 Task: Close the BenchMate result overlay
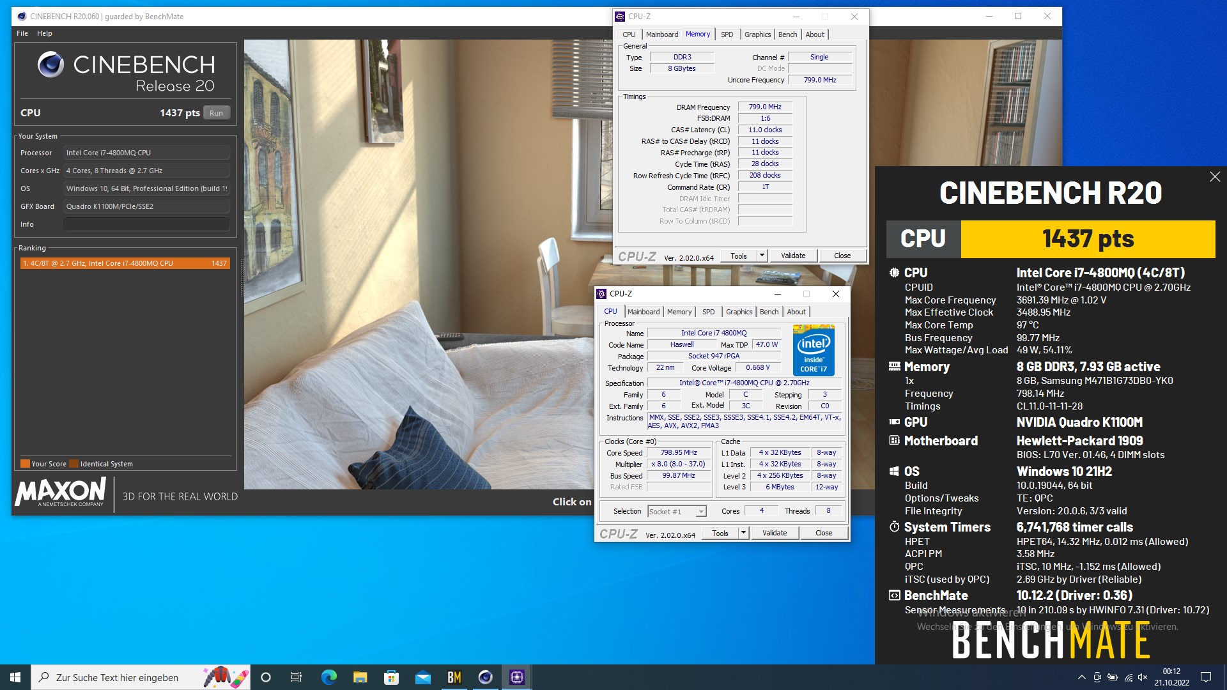pos(1215,177)
